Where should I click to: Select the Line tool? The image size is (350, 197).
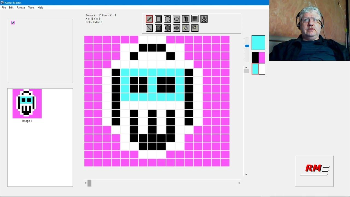coord(149,28)
